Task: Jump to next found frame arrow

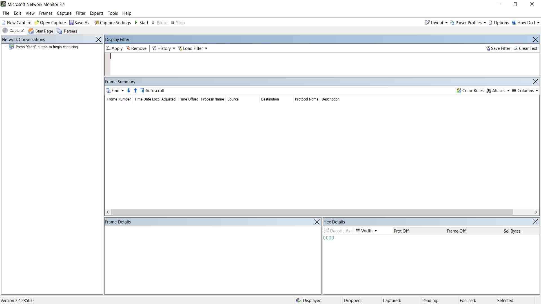Action: point(129,90)
